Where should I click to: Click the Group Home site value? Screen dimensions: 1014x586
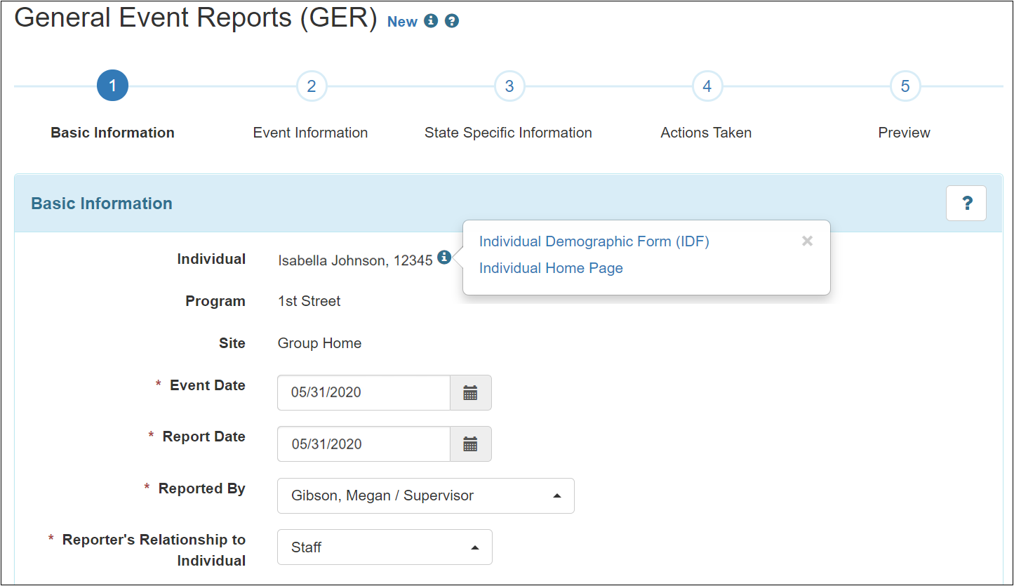click(x=319, y=343)
